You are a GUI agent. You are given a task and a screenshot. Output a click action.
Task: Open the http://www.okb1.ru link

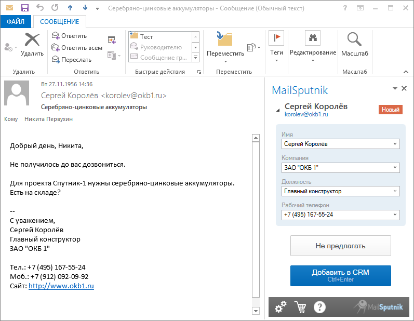(x=61, y=286)
